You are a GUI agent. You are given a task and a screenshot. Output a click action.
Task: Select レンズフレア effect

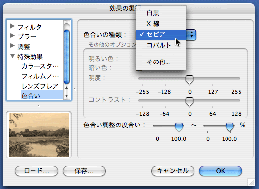tap(40, 86)
